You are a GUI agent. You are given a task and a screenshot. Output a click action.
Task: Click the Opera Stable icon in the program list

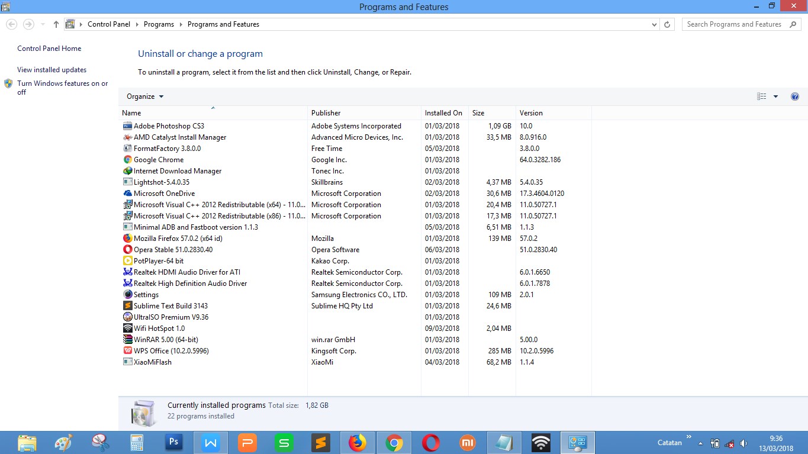coord(127,250)
